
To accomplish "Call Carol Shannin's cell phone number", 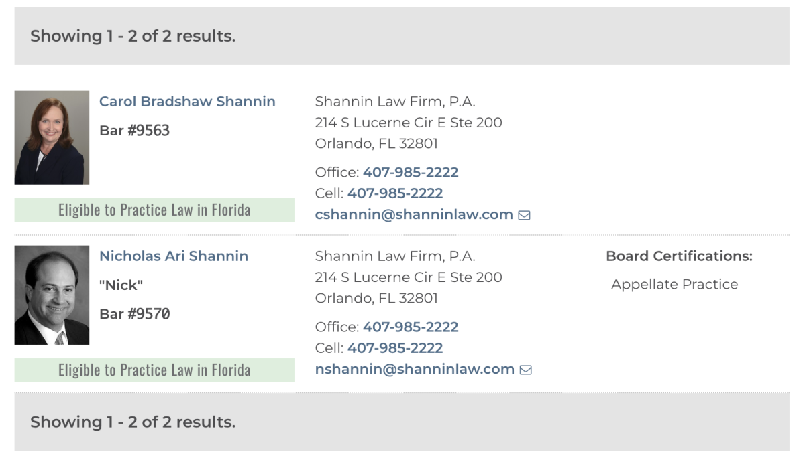I will 395,193.
